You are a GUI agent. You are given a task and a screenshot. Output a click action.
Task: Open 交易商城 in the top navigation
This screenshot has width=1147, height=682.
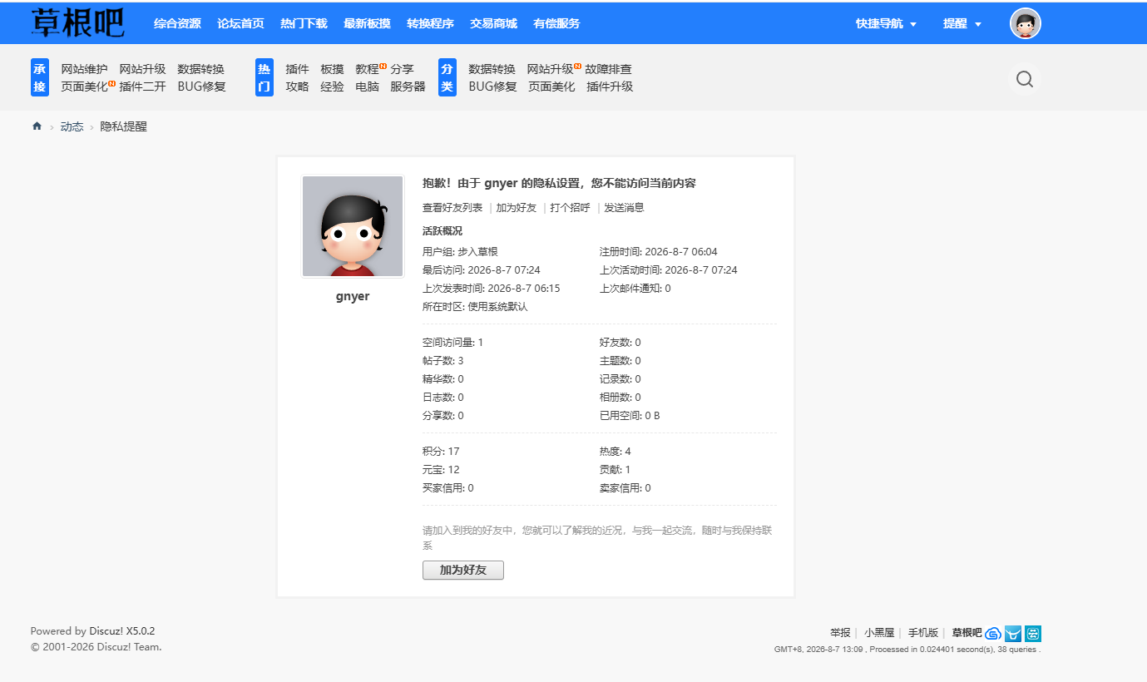pos(493,23)
